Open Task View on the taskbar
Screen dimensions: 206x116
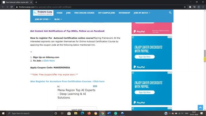[62, 113]
